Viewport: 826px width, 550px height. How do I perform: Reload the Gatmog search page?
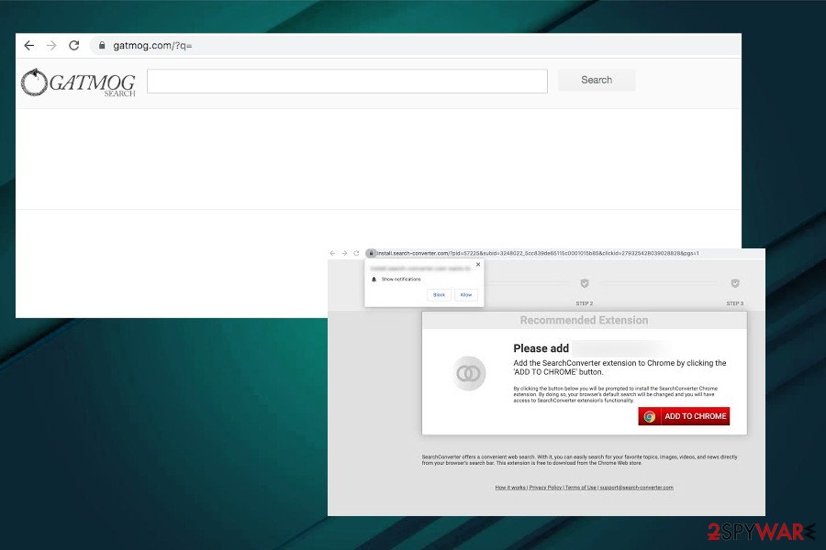tap(74, 45)
